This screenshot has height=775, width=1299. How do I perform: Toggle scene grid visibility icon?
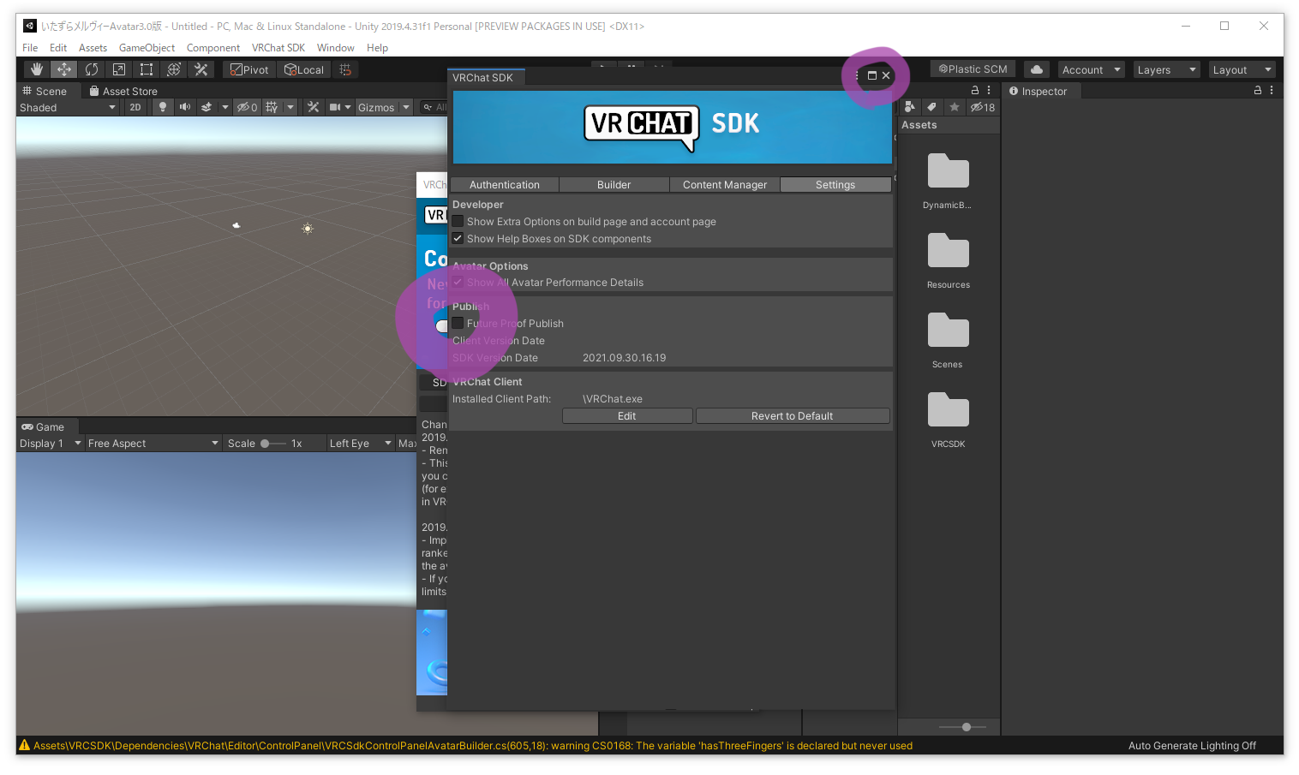point(272,107)
